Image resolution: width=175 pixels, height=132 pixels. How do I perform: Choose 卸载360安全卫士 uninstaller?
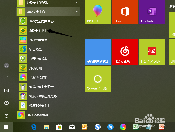[48, 87]
